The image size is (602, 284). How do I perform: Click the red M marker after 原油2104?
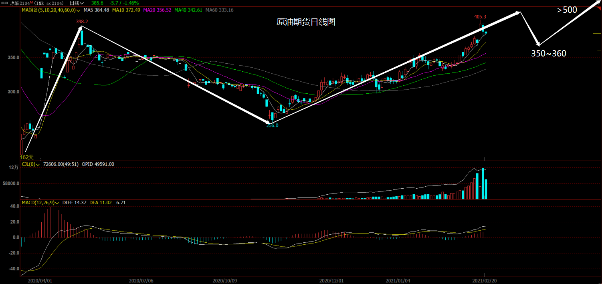(30, 2)
